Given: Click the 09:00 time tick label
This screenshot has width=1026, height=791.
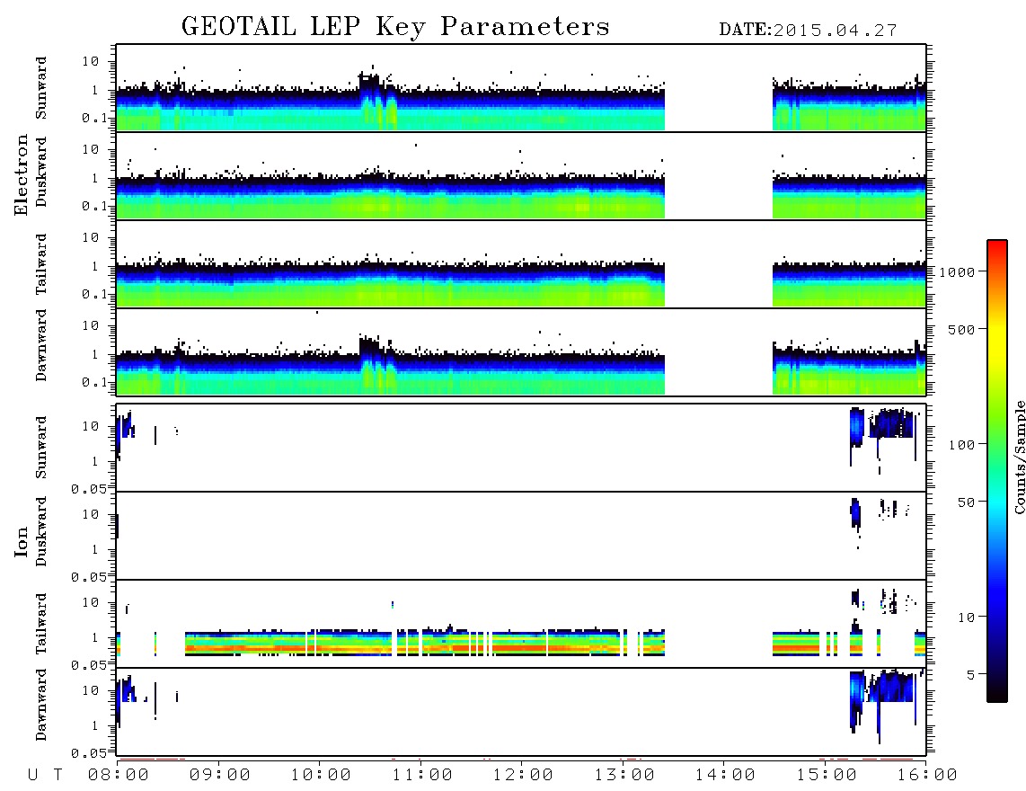Looking at the screenshot, I should [x=219, y=776].
